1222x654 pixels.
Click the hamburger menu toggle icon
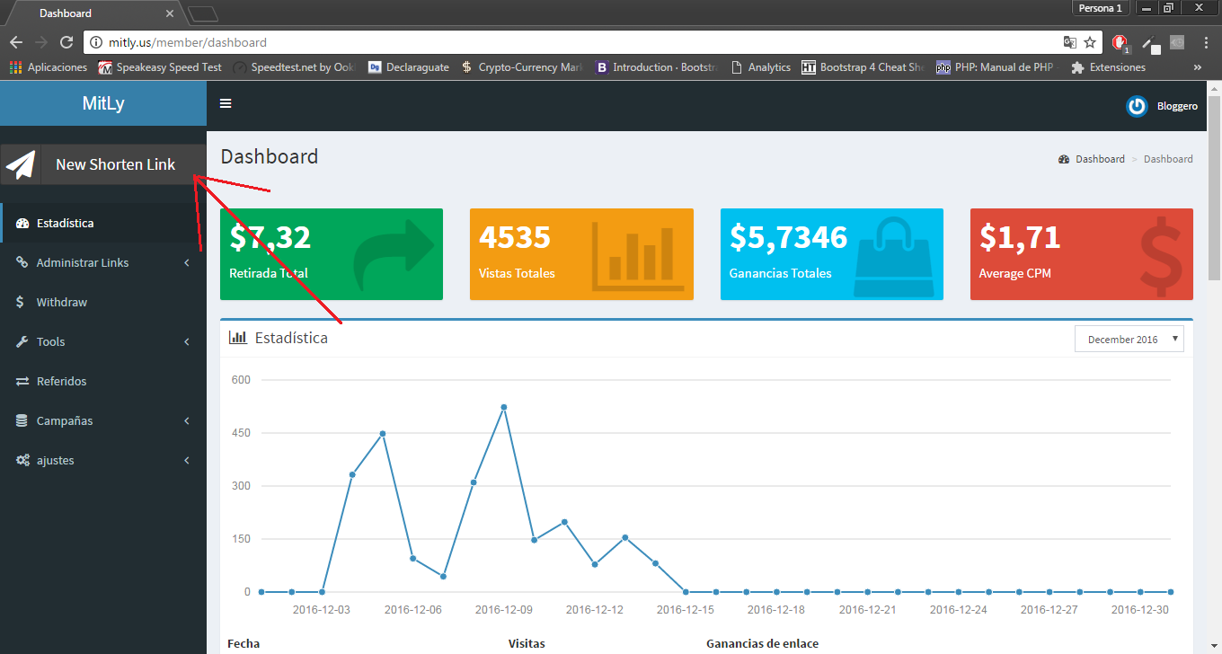pos(226,103)
